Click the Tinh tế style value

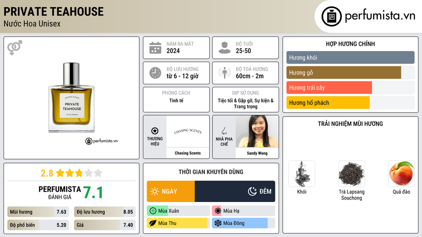176,100
